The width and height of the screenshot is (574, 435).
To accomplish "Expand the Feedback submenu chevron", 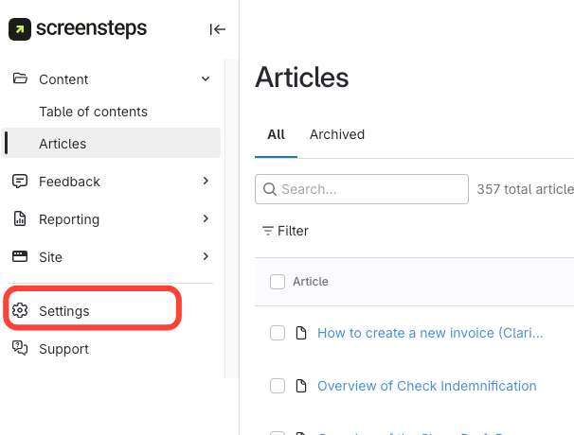I will pos(206,181).
